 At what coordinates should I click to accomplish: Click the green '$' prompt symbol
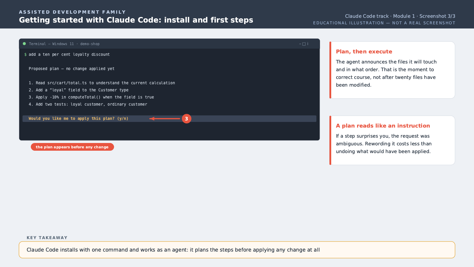25,55
